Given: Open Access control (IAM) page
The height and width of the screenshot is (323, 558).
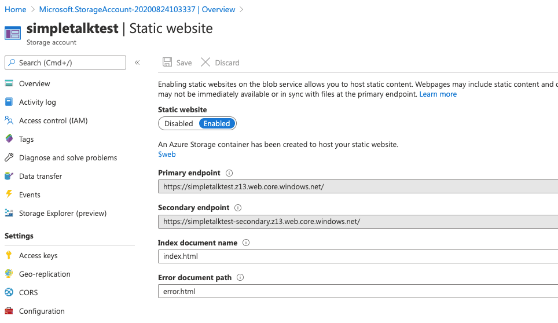Looking at the screenshot, I should tap(53, 120).
